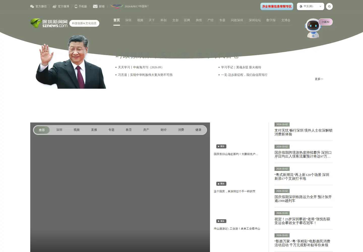This screenshot has width=363, height=252.
Task: Click the magnifier search icon
Action: (x=329, y=7)
